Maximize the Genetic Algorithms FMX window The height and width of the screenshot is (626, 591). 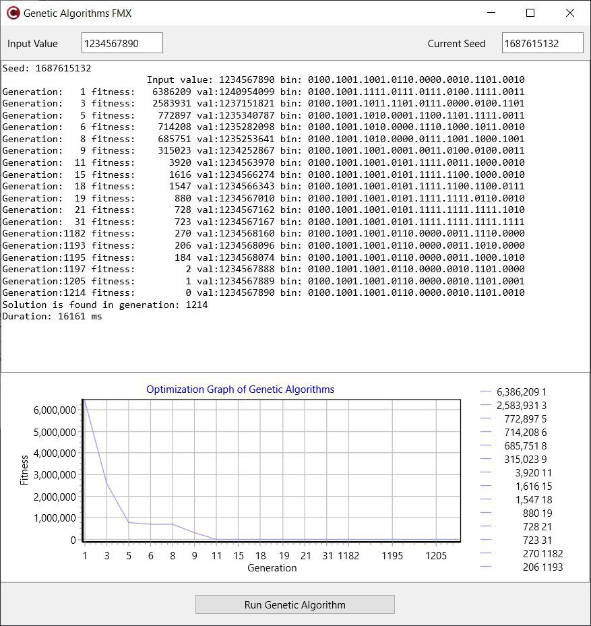[x=530, y=13]
